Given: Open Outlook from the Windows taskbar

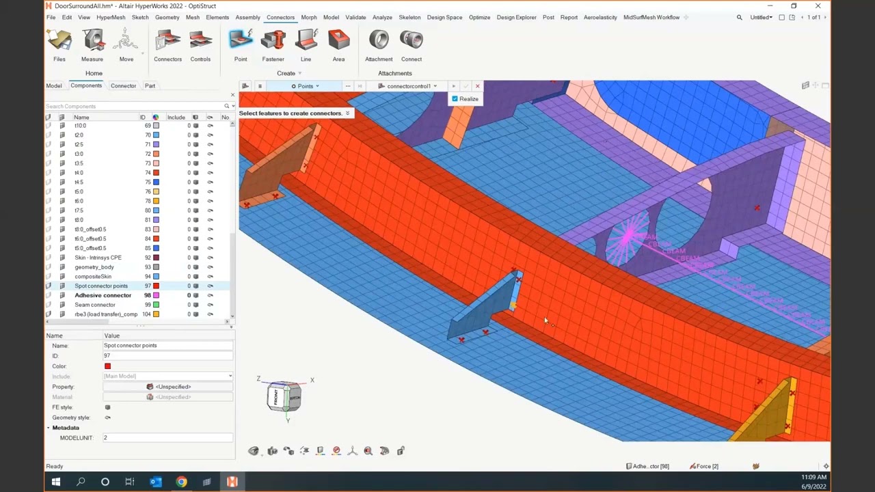Looking at the screenshot, I should tap(156, 482).
